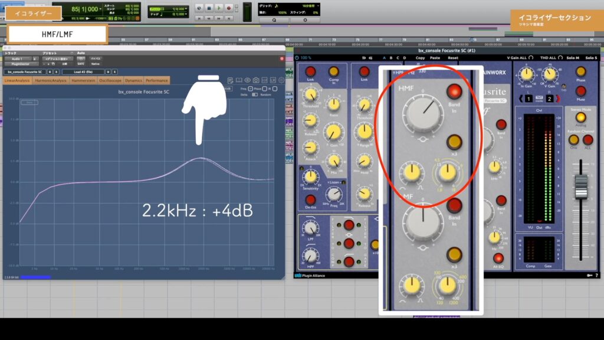Click the license key icon in bx_console

point(590,275)
